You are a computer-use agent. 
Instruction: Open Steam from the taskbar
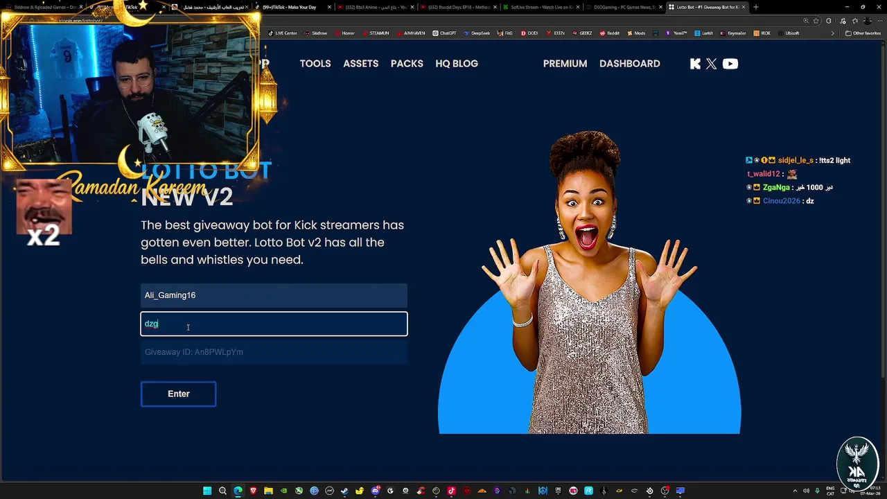pos(344,491)
